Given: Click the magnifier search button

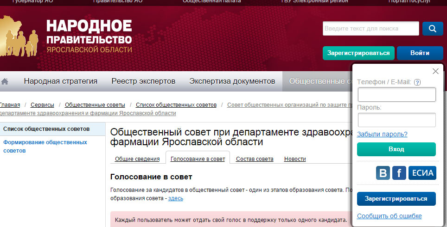Looking at the screenshot, I should (x=432, y=29).
